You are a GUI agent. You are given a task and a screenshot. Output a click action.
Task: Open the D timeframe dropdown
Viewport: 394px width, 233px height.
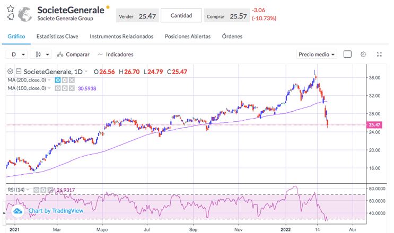(16, 55)
